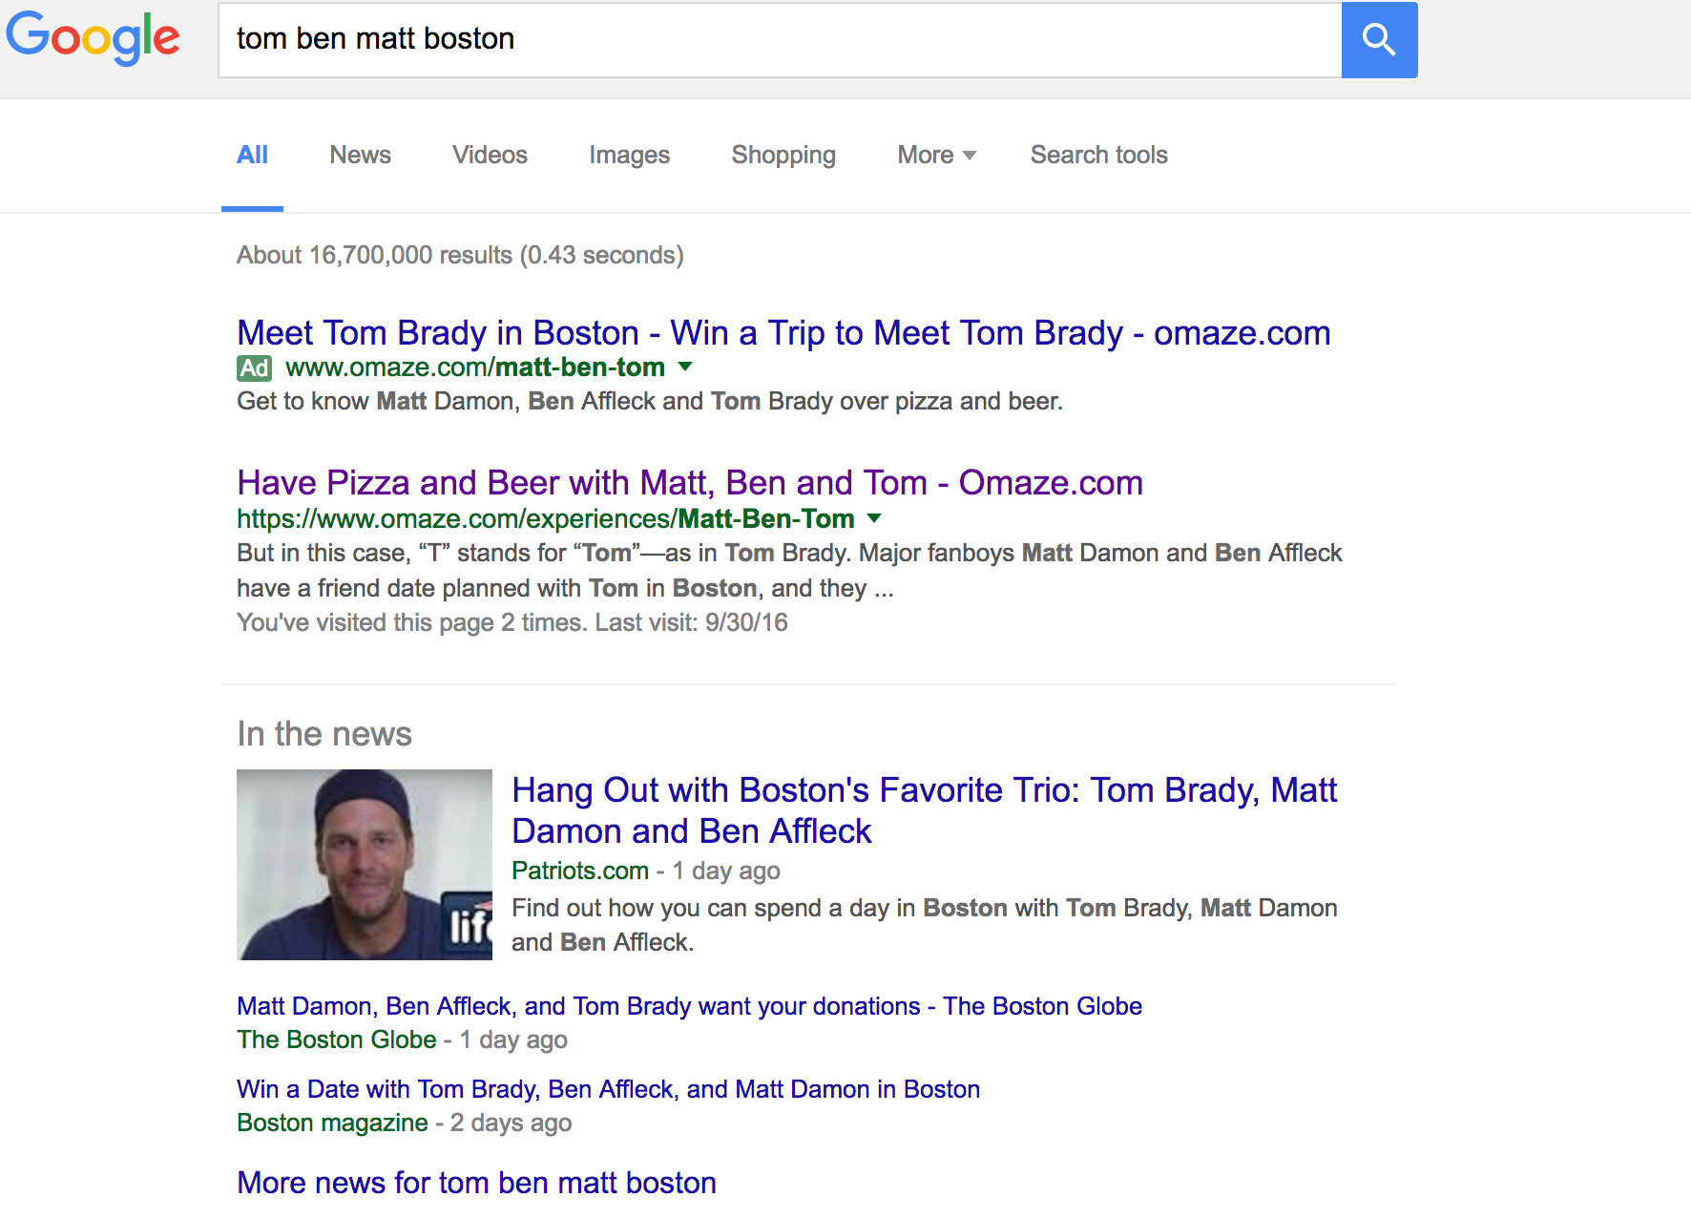
Task: Click the ad description 'Get to know Matt Damon'
Action: click(650, 401)
